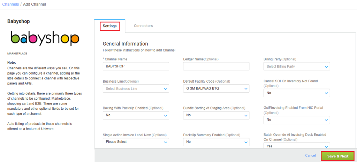
Task: Change Cancel SOI On Inventory Not Found
Action: click(x=297, y=93)
